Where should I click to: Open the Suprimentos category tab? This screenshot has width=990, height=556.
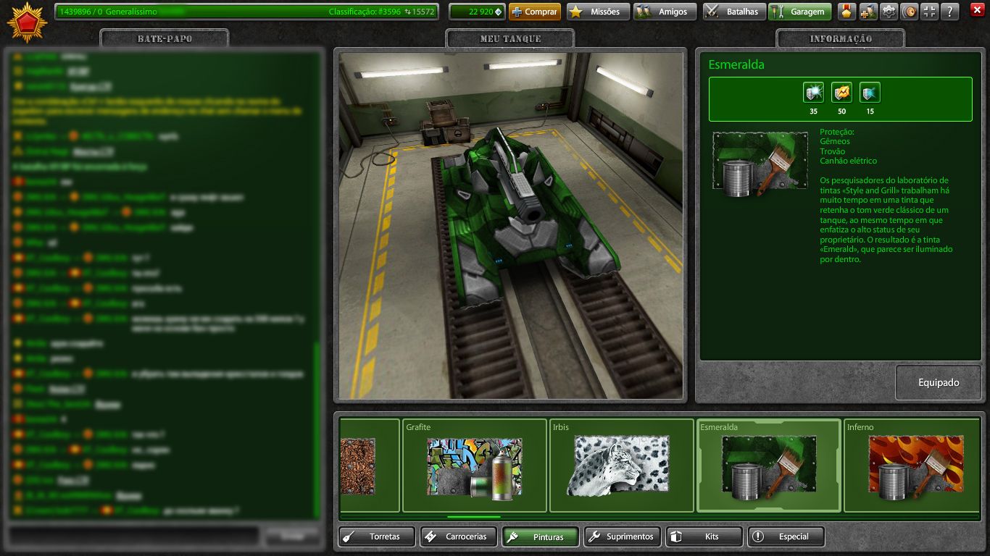[623, 536]
